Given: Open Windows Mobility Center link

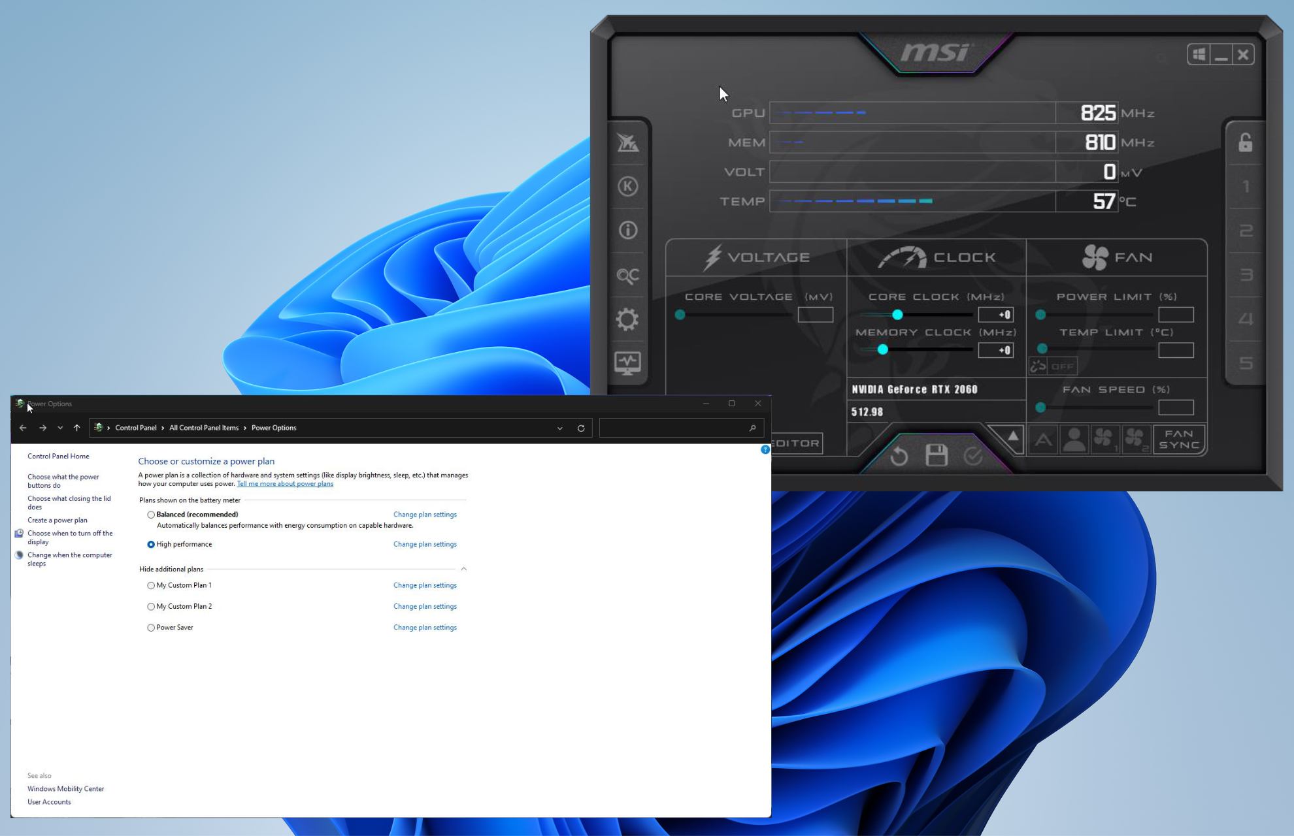Looking at the screenshot, I should [66, 789].
